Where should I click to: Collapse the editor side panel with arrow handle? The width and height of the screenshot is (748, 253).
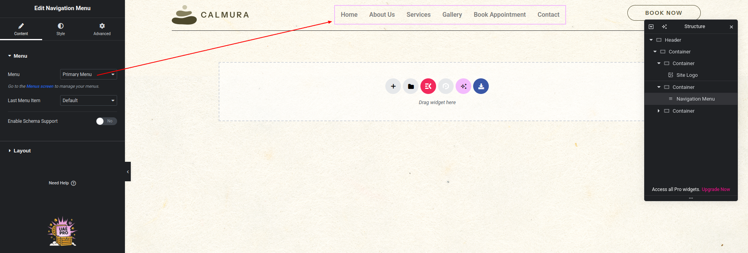point(128,172)
